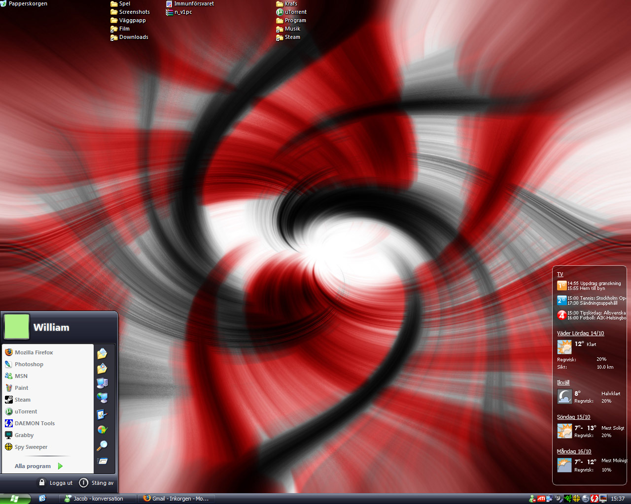Open Search magnifier icon in Start menu
This screenshot has width=631, height=504.
[102, 445]
